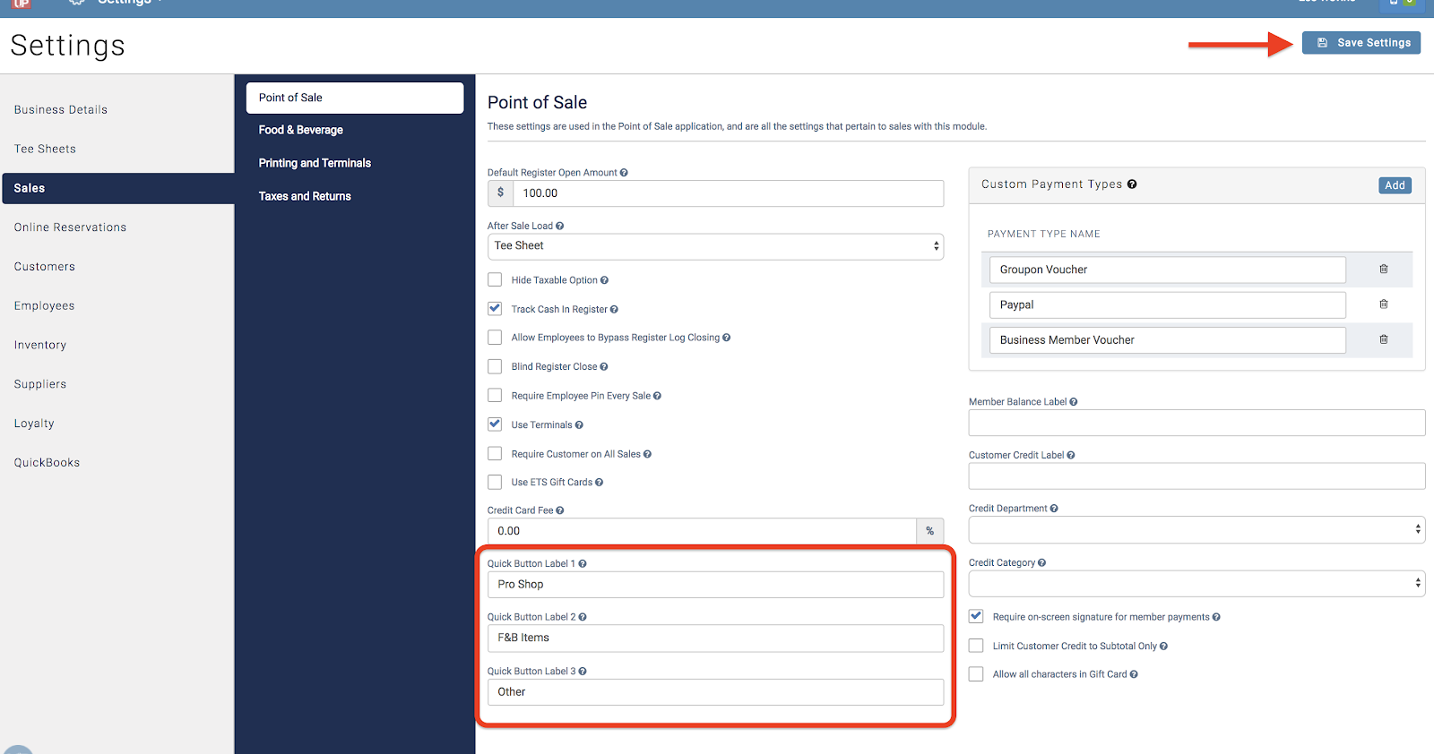Delete the Paypal payment type

1384,304
